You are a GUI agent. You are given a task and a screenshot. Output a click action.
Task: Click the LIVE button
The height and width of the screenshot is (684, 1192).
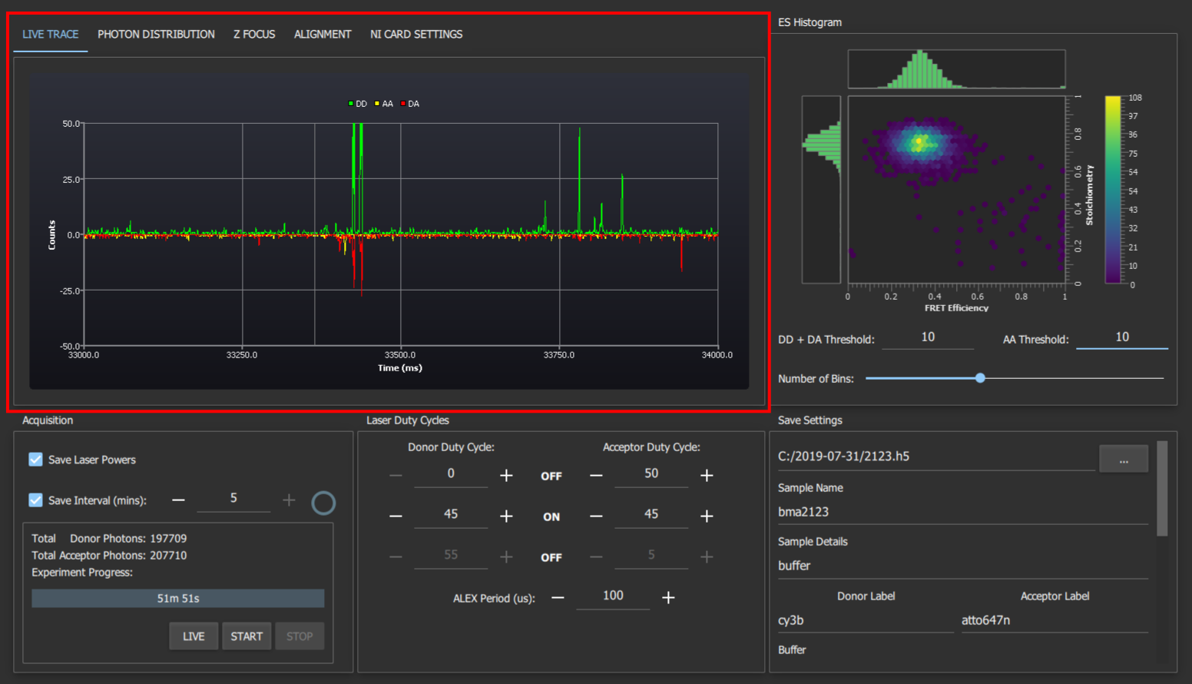click(194, 636)
